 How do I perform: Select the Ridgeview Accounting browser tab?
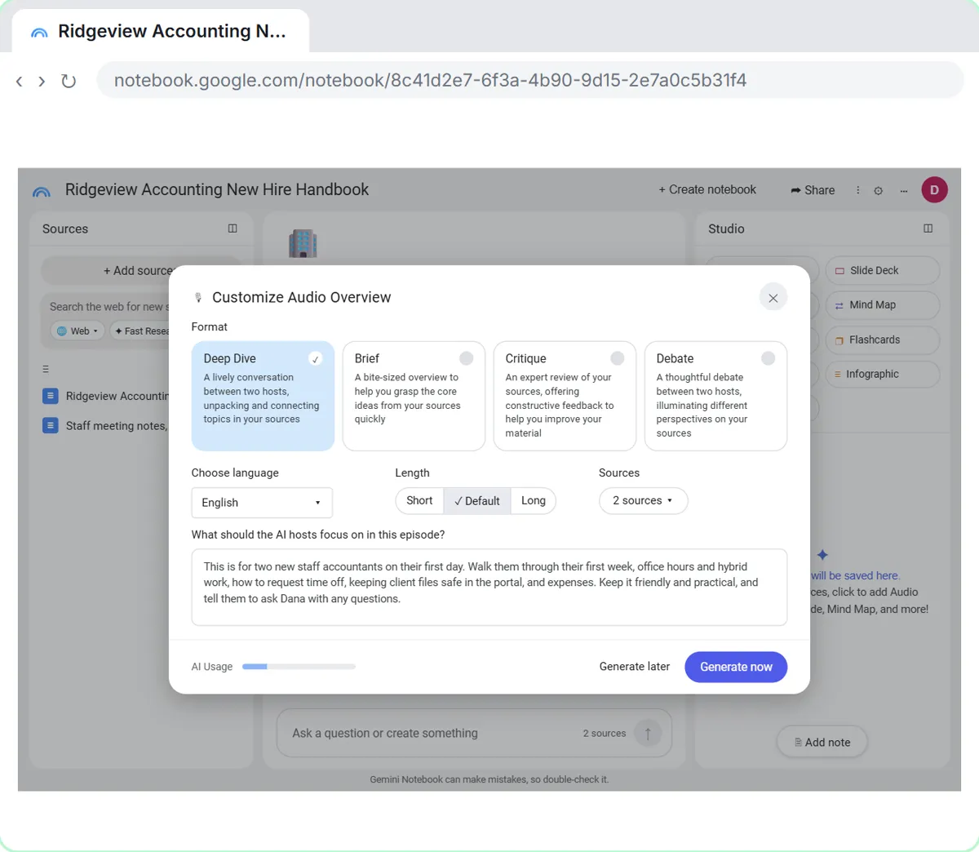(161, 31)
